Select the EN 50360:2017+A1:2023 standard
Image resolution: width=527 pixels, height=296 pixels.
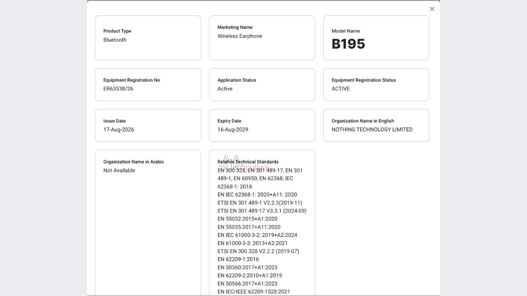click(x=247, y=267)
